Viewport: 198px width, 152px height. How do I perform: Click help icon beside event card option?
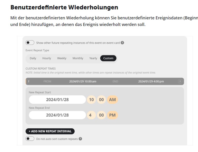122,43
